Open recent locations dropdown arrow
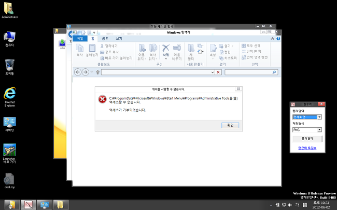This screenshot has height=210, width=337. pyautogui.click(x=92, y=72)
